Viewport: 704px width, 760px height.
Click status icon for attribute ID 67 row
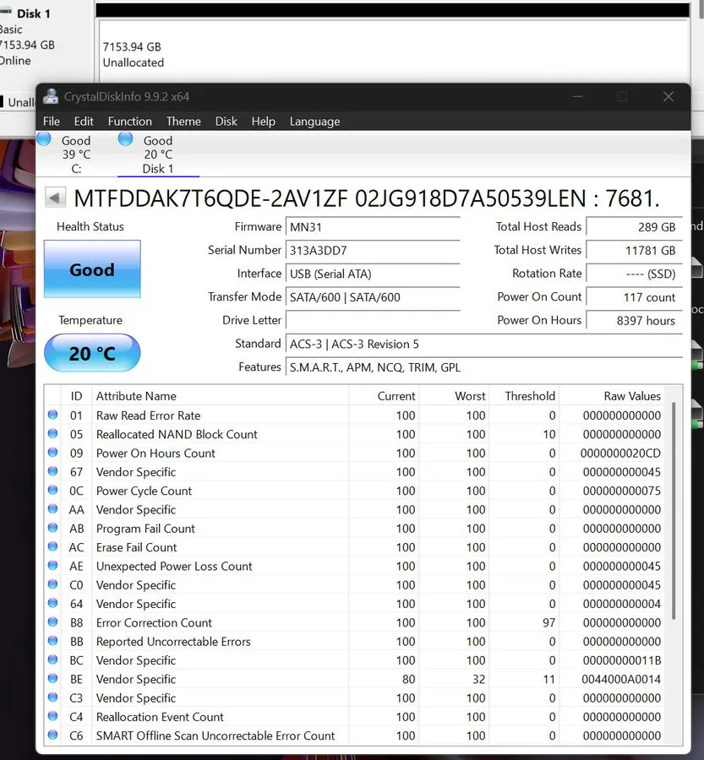(x=53, y=471)
